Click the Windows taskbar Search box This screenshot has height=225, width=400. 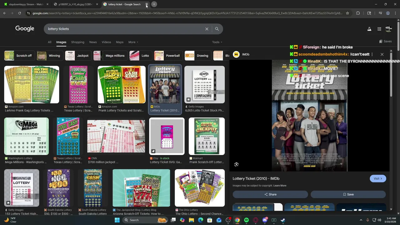144,220
